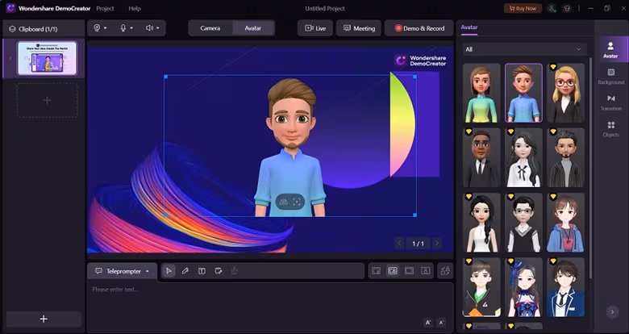
Task: Click the microphone icon
Action: point(123,28)
